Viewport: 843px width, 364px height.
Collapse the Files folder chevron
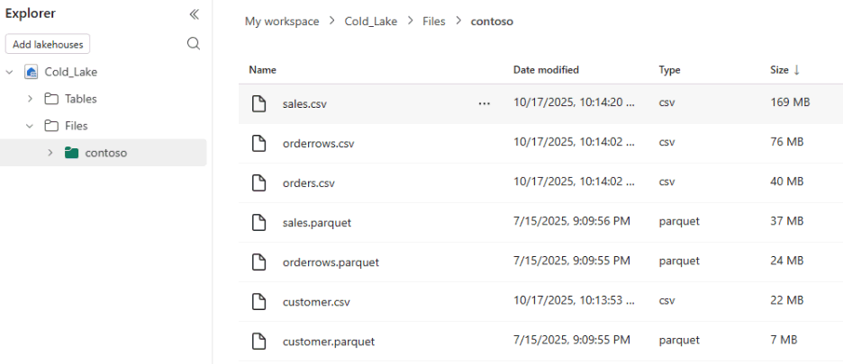30,126
